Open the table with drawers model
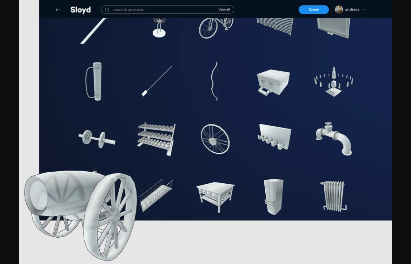This screenshot has width=411, height=264. click(216, 196)
